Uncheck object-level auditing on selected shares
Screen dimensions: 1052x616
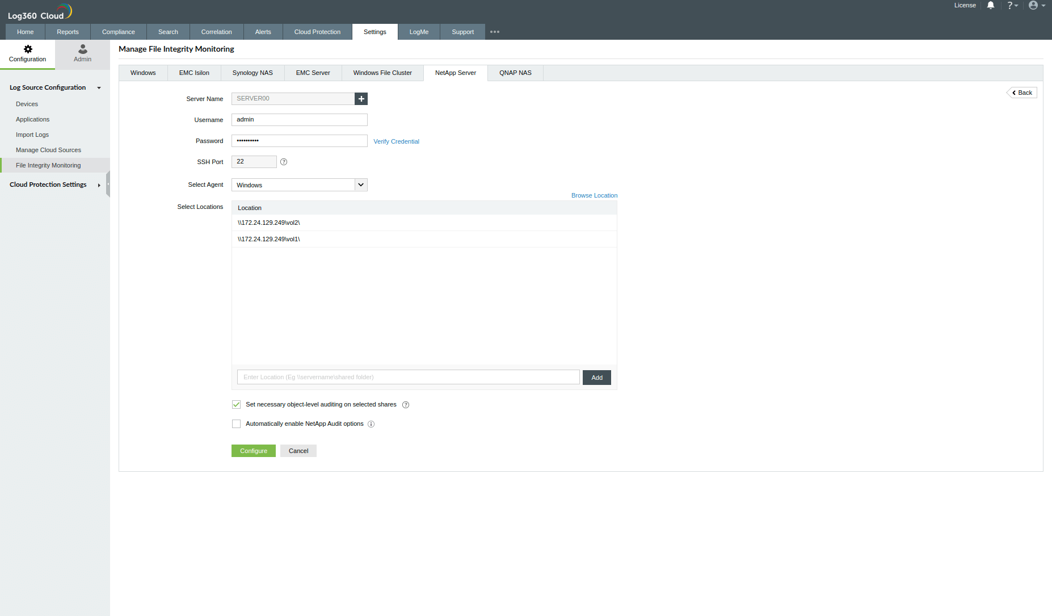(x=236, y=404)
